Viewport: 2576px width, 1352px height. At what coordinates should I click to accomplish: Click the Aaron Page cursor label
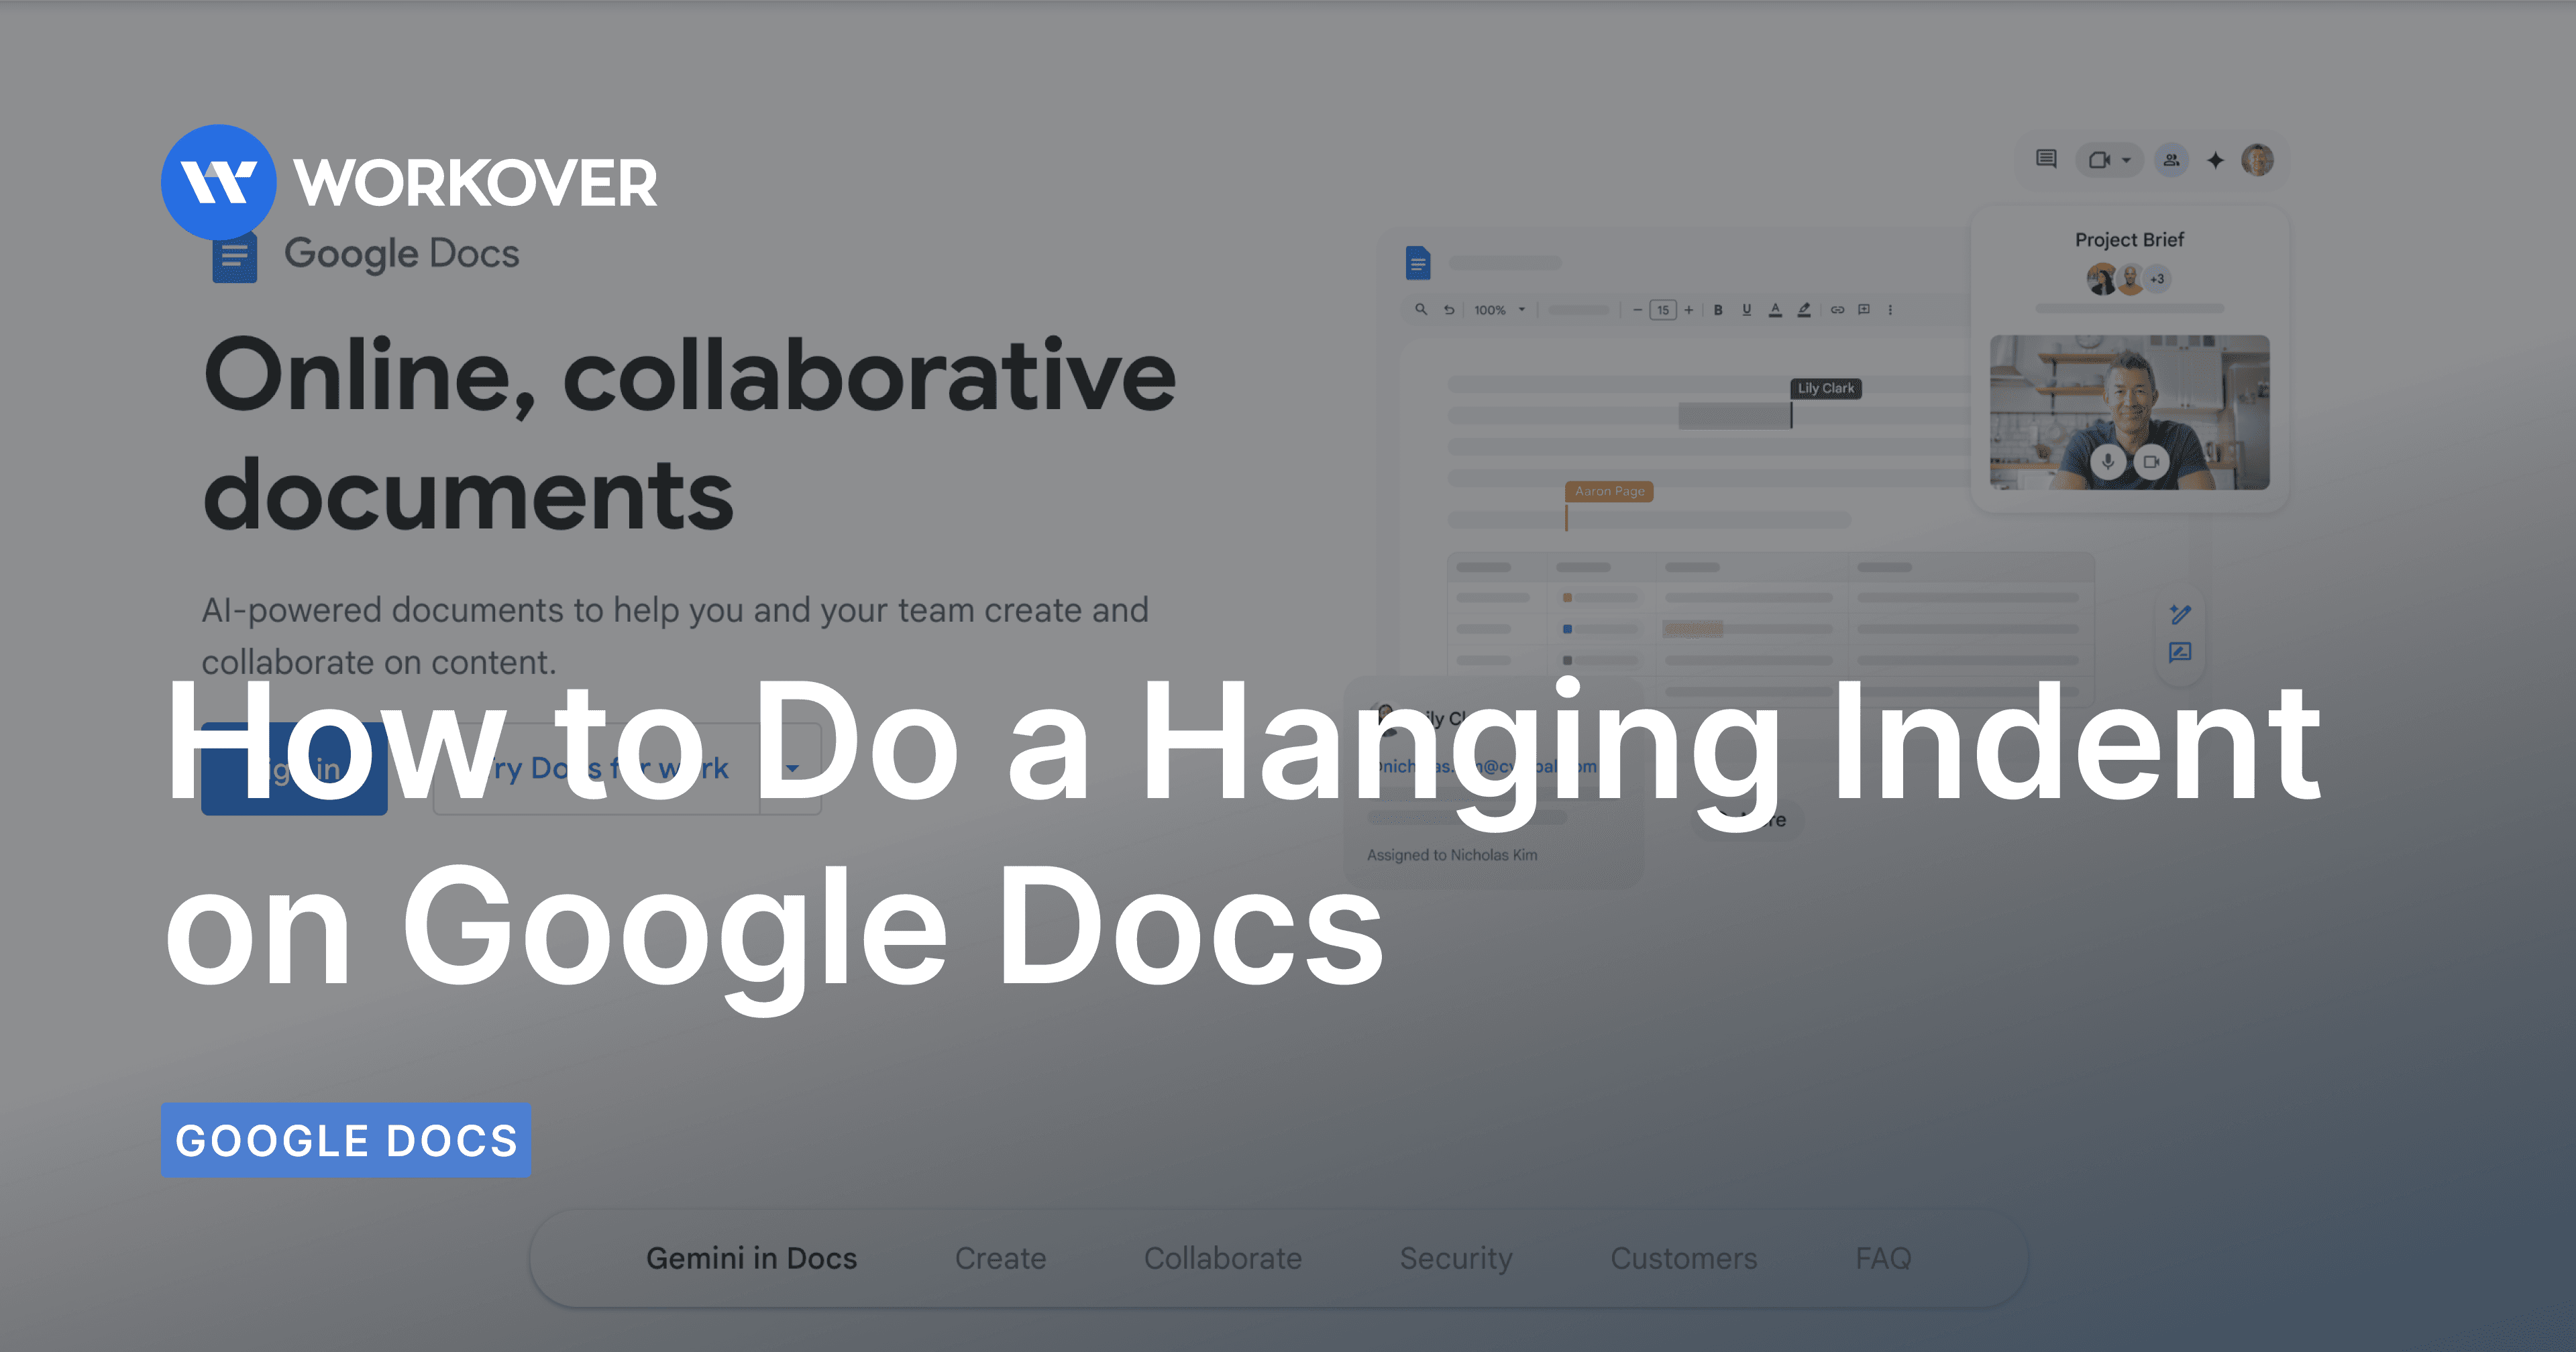pos(1609,491)
